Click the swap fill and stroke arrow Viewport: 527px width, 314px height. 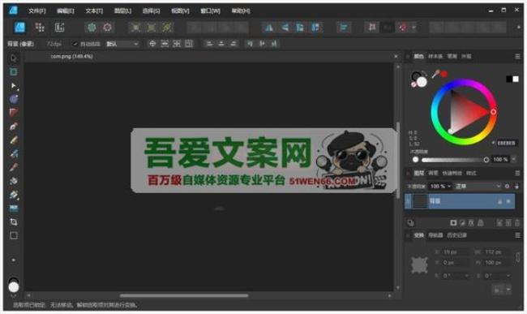(425, 73)
